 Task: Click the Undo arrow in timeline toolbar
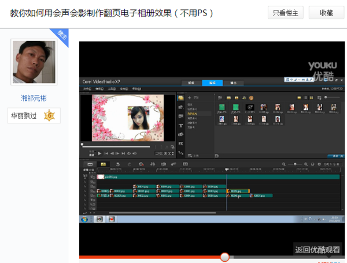118,164
